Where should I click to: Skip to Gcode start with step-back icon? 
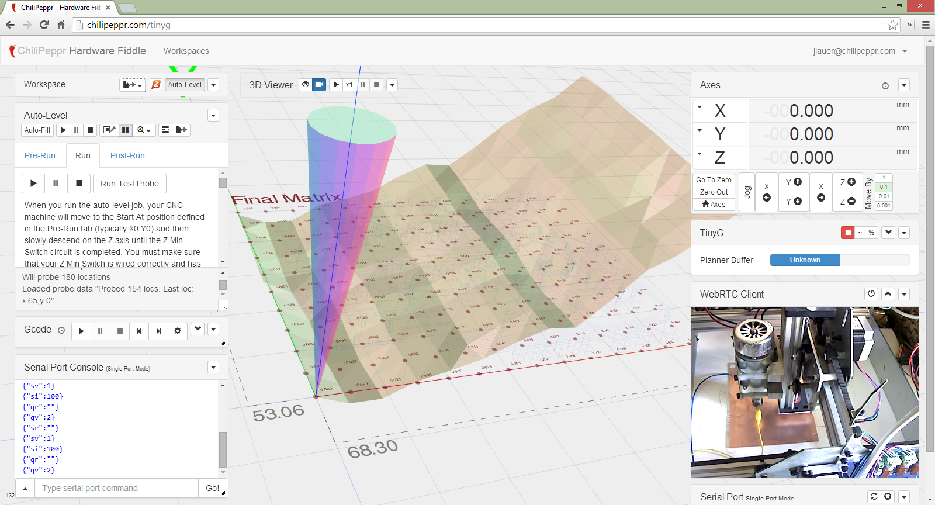(139, 331)
